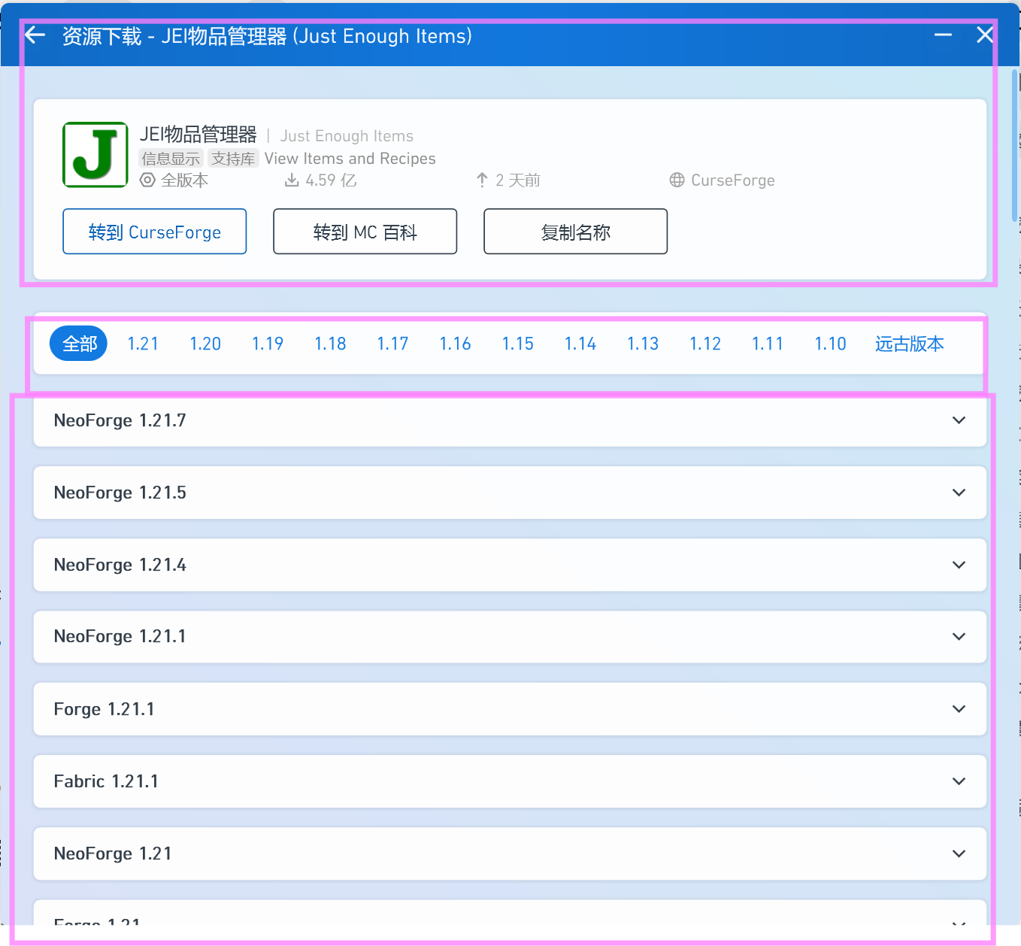Click the 2 天前 update time text

518,180
